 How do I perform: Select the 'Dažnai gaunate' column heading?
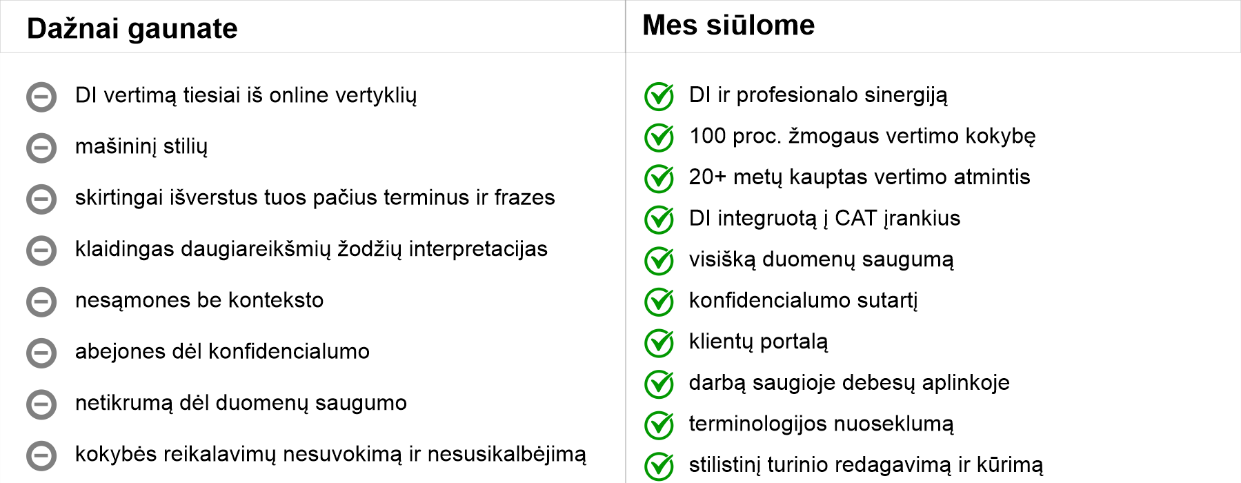pyautogui.click(x=132, y=29)
